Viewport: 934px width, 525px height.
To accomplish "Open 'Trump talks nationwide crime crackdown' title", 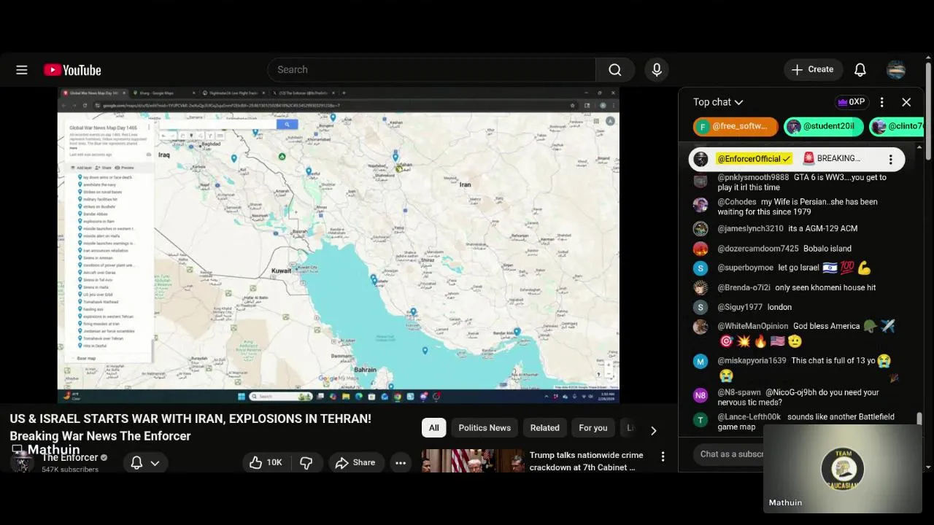I will coord(587,461).
